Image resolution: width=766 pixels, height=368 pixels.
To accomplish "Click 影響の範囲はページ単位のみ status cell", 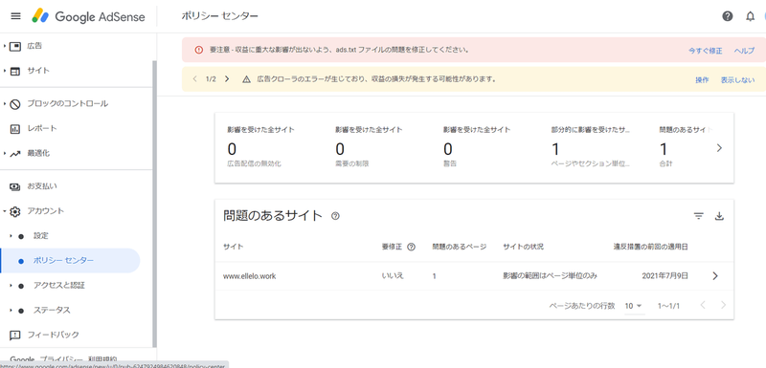I will click(x=550, y=276).
